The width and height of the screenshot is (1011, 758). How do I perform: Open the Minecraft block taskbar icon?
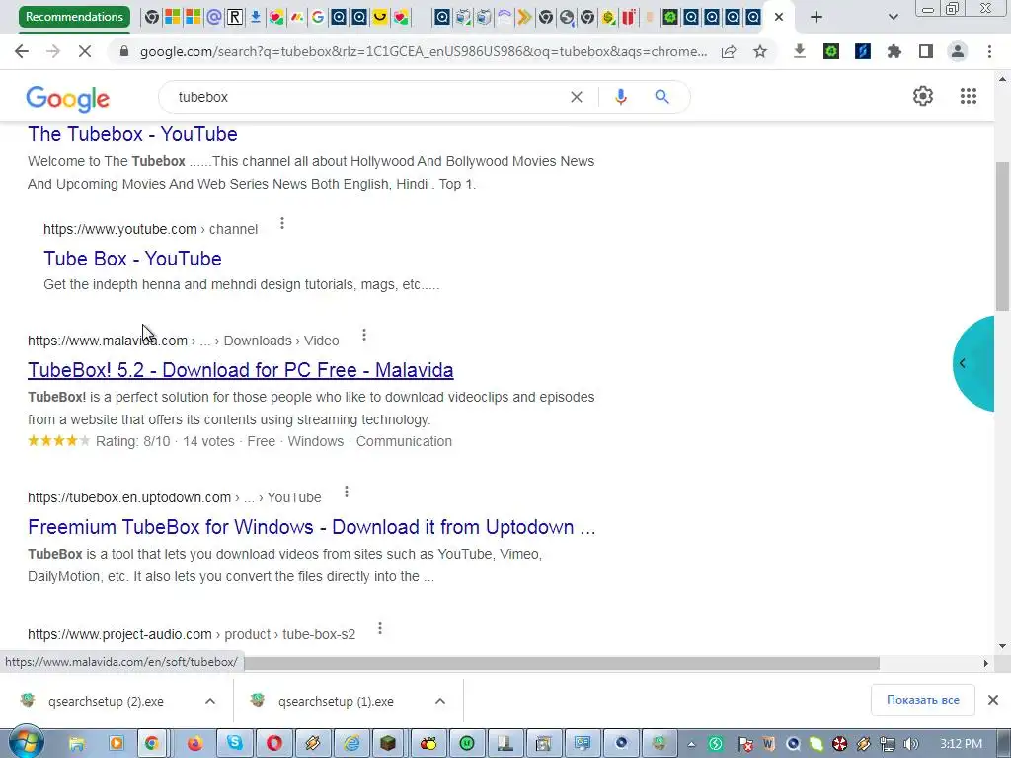coord(388,744)
